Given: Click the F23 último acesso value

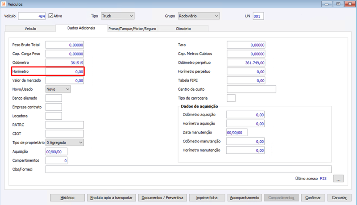Looking at the screenshot, I should coord(323,179).
